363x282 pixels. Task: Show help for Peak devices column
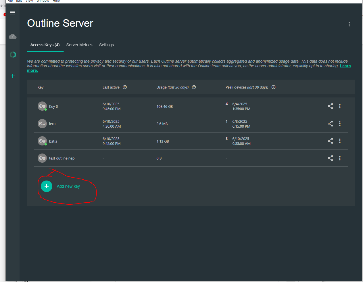273,87
